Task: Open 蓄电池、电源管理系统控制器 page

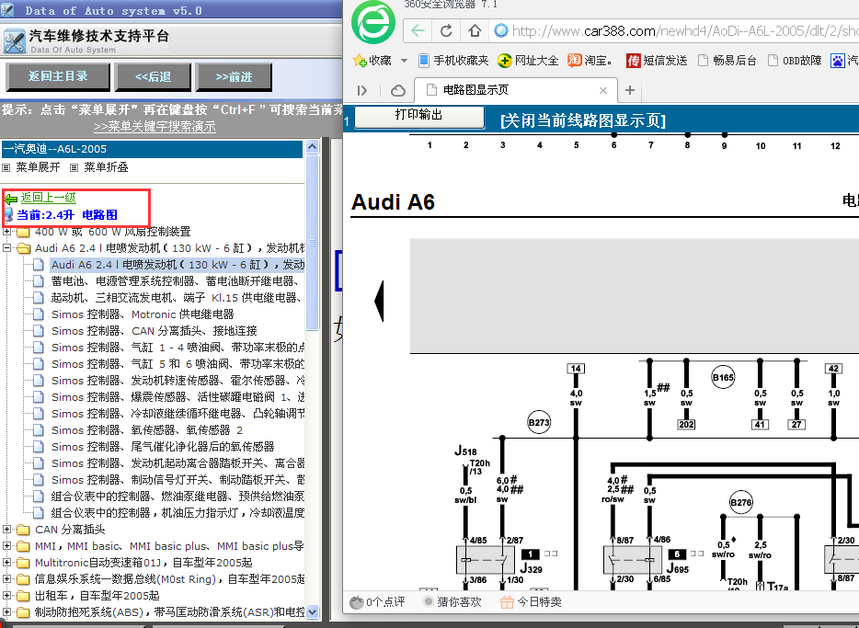Action: tap(174, 281)
